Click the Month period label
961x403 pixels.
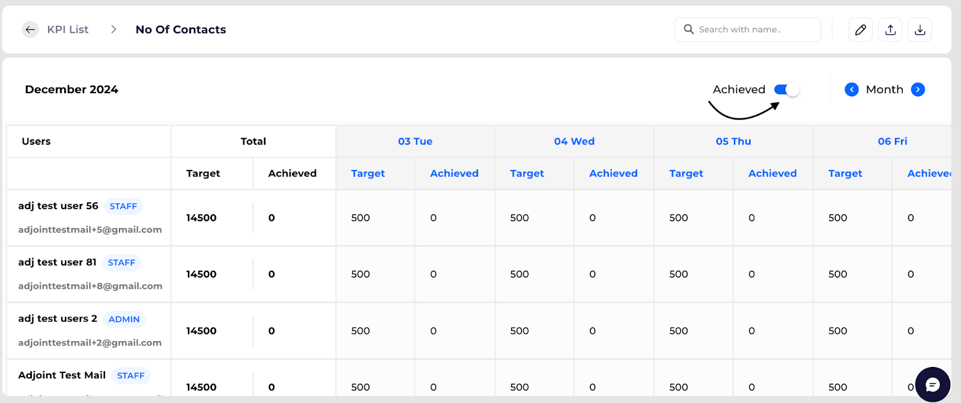pyautogui.click(x=885, y=89)
